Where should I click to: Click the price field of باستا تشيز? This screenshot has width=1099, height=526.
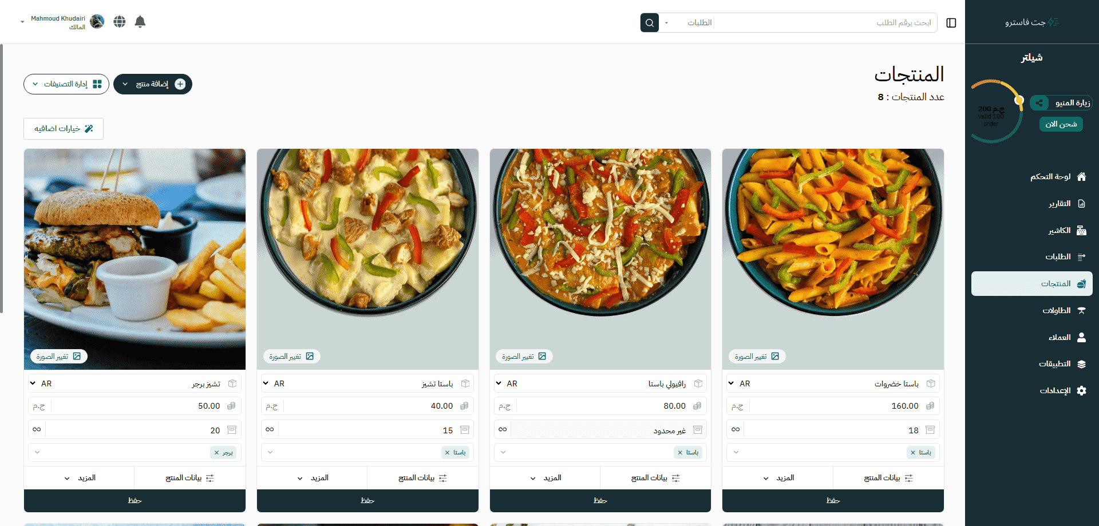[x=372, y=406]
